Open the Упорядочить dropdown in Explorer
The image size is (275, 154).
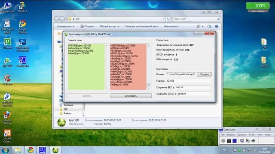click(65, 27)
